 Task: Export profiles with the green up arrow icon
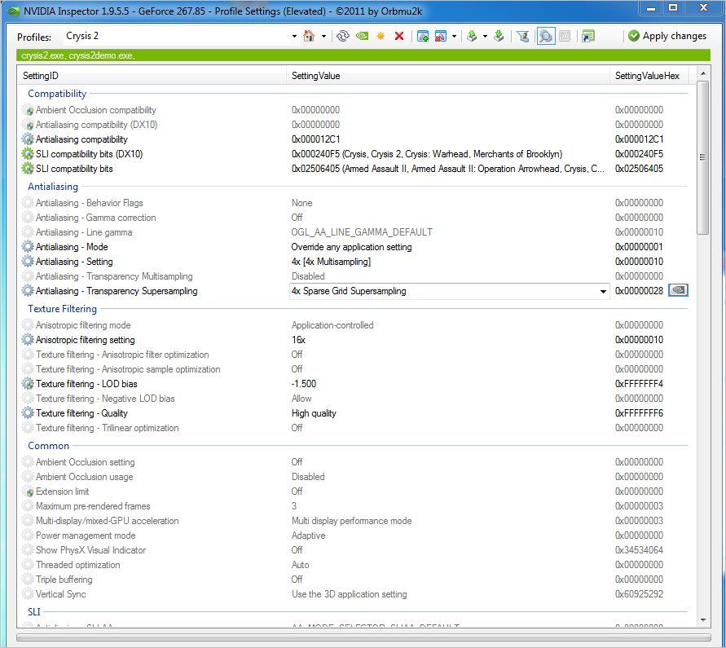(472, 36)
